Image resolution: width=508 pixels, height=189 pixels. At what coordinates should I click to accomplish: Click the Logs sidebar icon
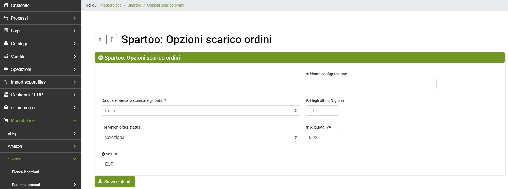(x=6, y=31)
